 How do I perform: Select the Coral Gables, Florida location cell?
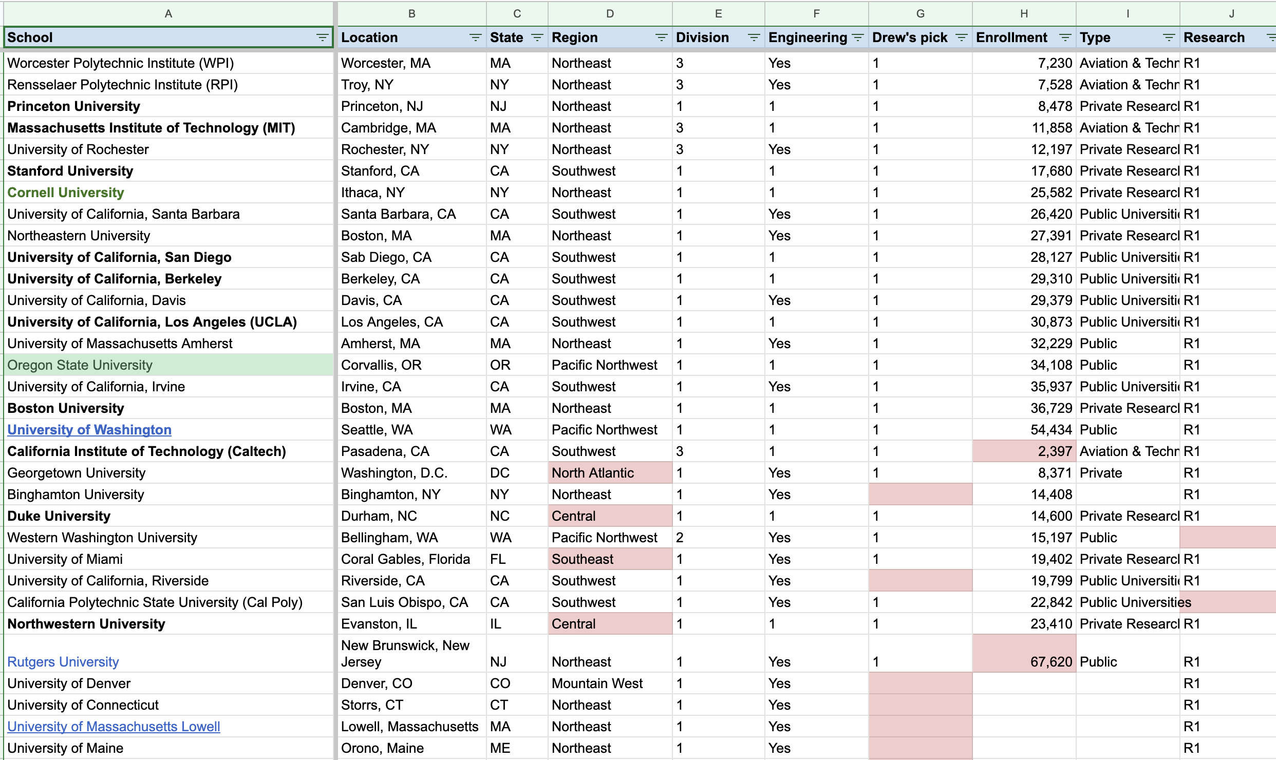pyautogui.click(x=412, y=559)
